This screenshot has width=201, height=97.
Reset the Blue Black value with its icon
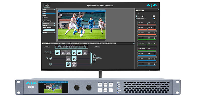pyautogui.click(x=155, y=59)
